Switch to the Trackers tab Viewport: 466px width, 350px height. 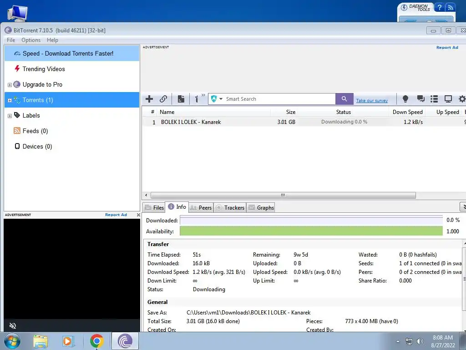pos(230,208)
